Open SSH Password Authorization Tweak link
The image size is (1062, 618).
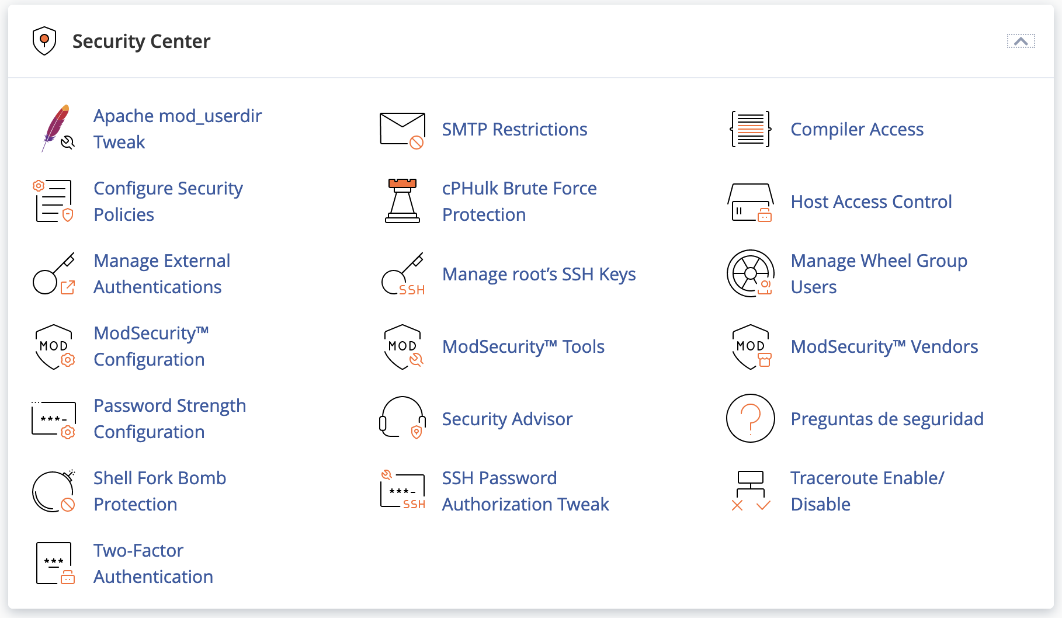pos(525,491)
